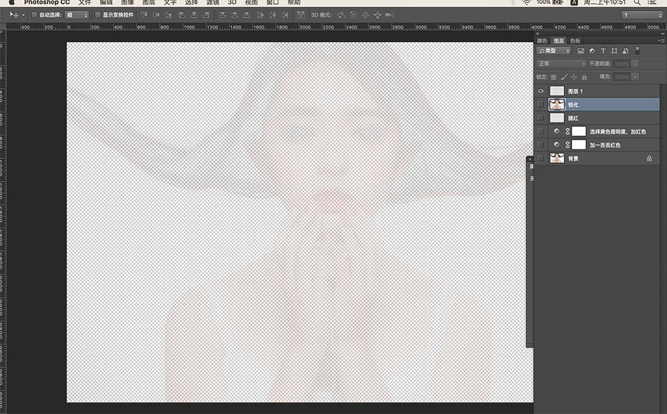This screenshot has width=667, height=414.
Task: Click Distribute horizontal centers icon
Action: (x=272, y=15)
